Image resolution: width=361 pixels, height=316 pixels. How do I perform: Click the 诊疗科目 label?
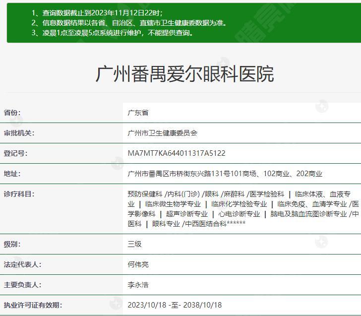(x=19, y=194)
